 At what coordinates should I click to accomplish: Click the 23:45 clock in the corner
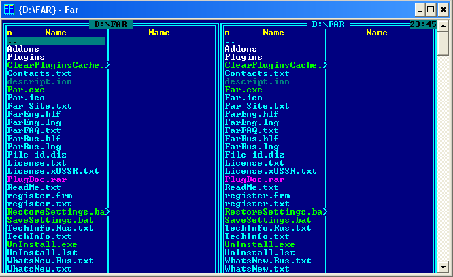point(423,24)
